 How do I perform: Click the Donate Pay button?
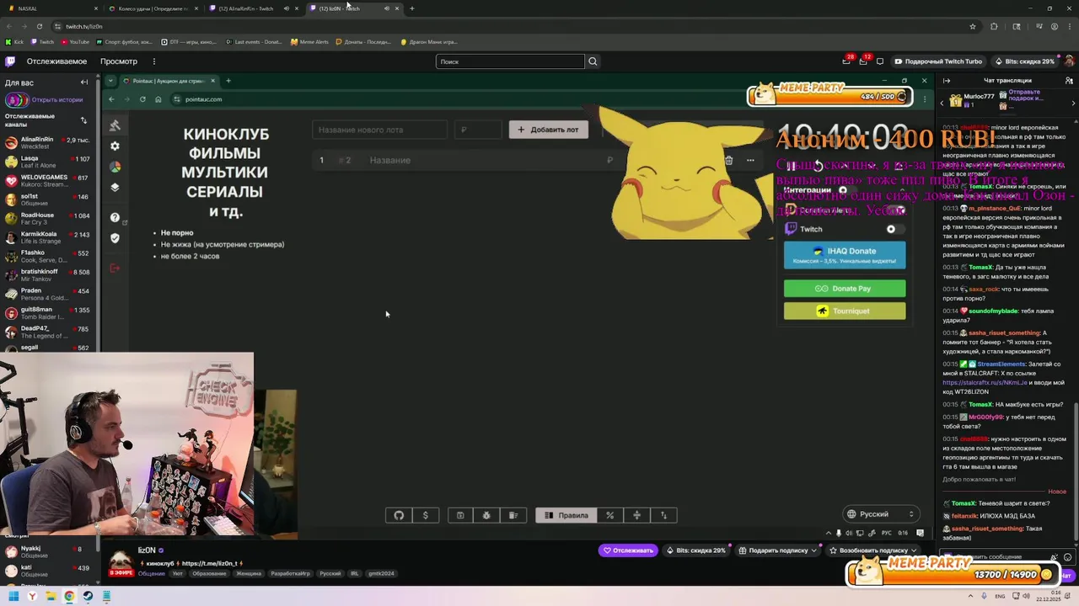point(845,289)
